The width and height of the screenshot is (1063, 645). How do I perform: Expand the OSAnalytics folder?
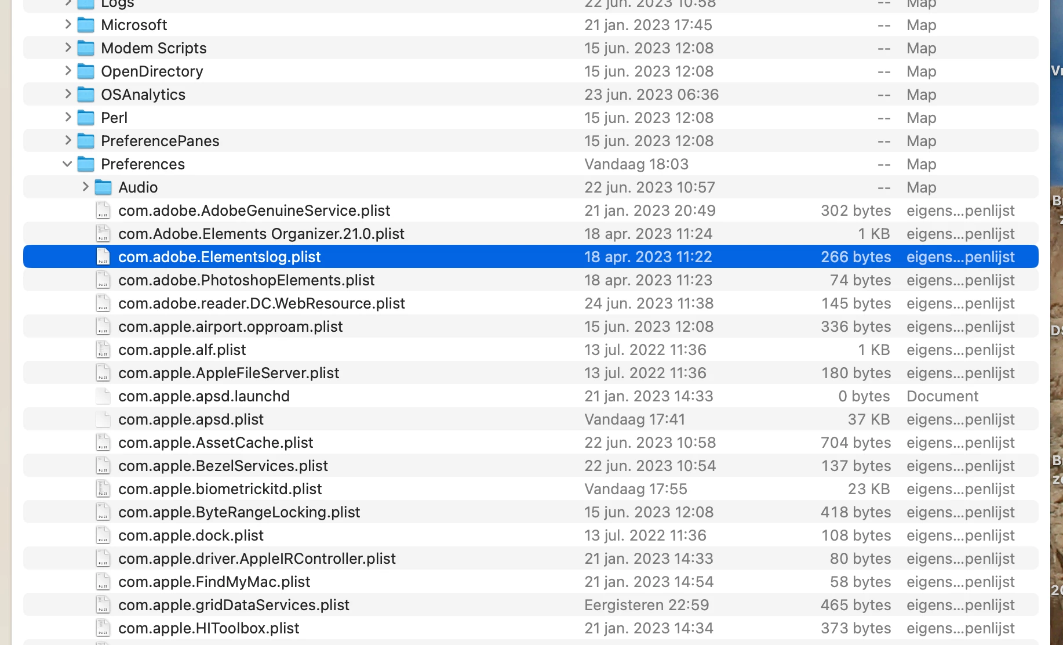pos(68,94)
